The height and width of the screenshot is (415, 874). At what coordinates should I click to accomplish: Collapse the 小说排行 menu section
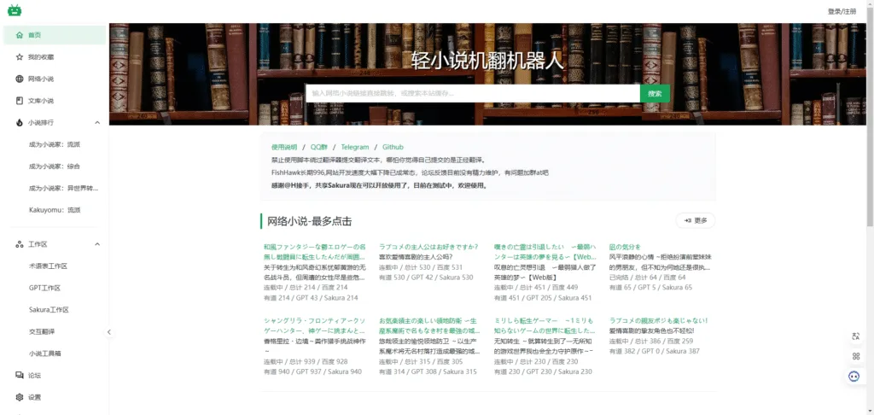(97, 123)
